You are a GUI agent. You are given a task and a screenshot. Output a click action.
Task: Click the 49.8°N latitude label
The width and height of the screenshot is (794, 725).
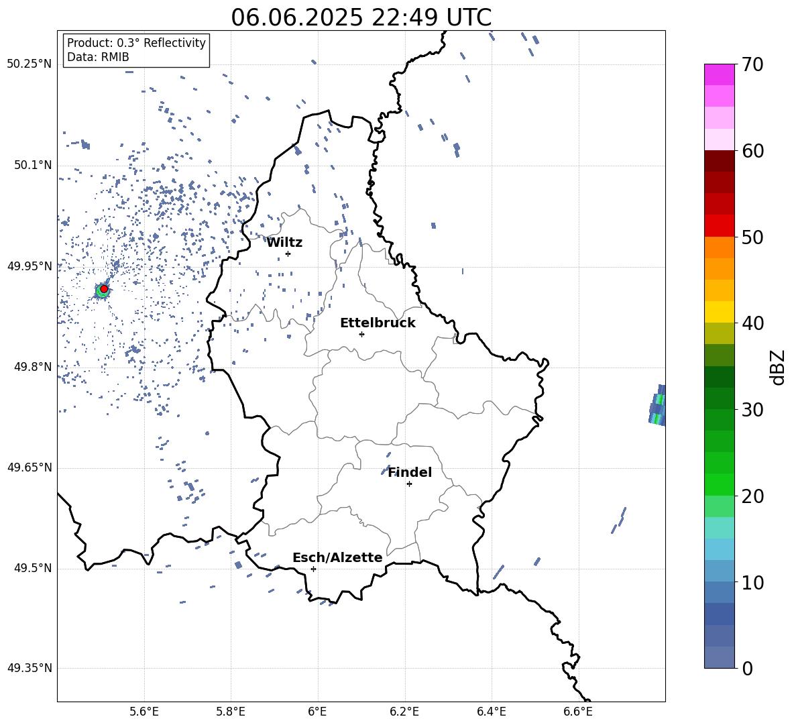[32, 367]
